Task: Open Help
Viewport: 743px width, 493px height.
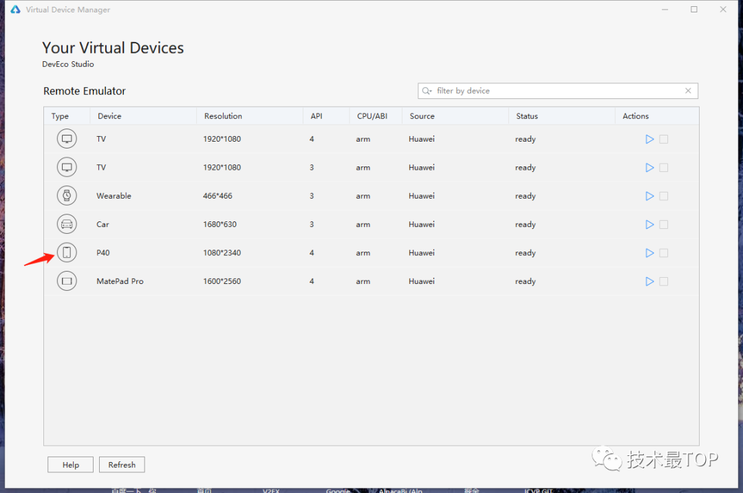Action: (70, 465)
